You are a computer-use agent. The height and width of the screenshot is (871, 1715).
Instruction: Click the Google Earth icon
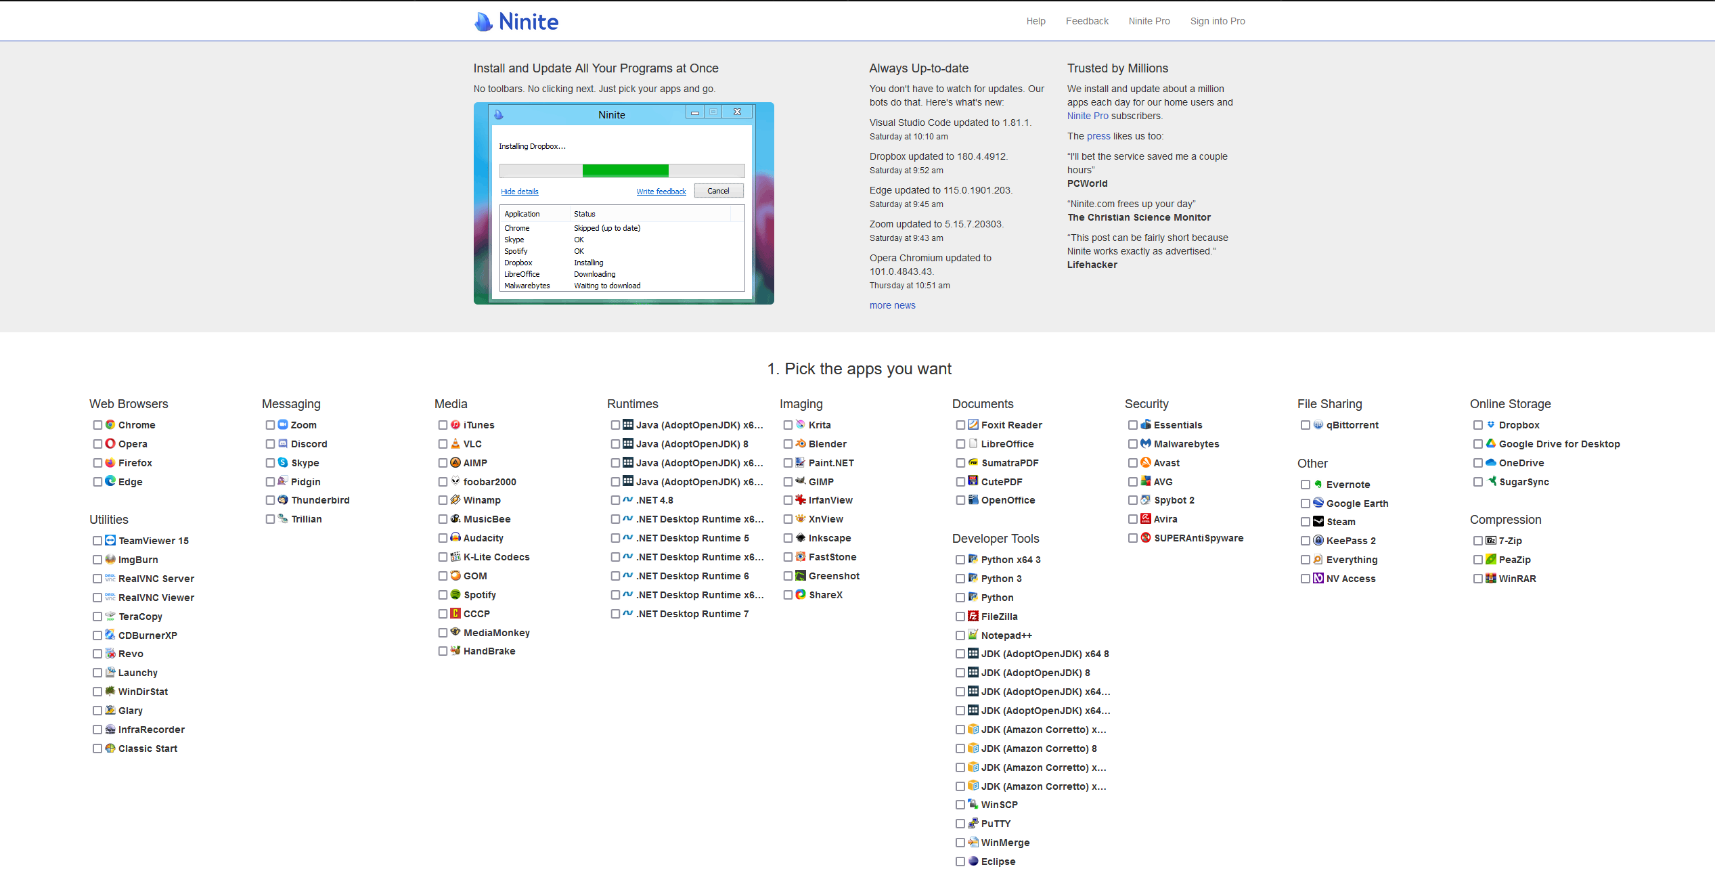(1318, 503)
